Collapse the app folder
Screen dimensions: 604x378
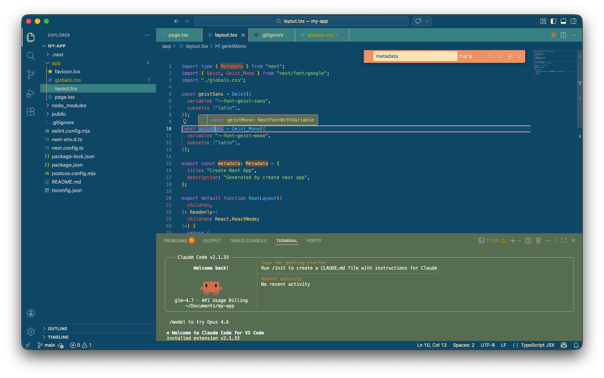48,63
